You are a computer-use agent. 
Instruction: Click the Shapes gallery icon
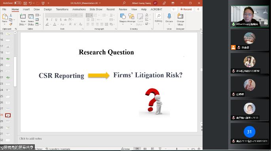click(123, 17)
